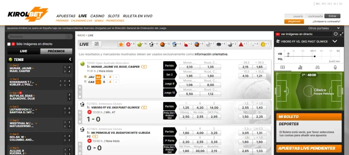Click the ¡Regístrate! button
Screen dimensions: 349x155
[294, 21]
